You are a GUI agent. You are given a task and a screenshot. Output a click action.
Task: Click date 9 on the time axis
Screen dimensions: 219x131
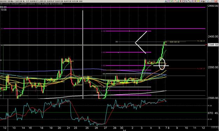pyautogui.click(x=177, y=128)
